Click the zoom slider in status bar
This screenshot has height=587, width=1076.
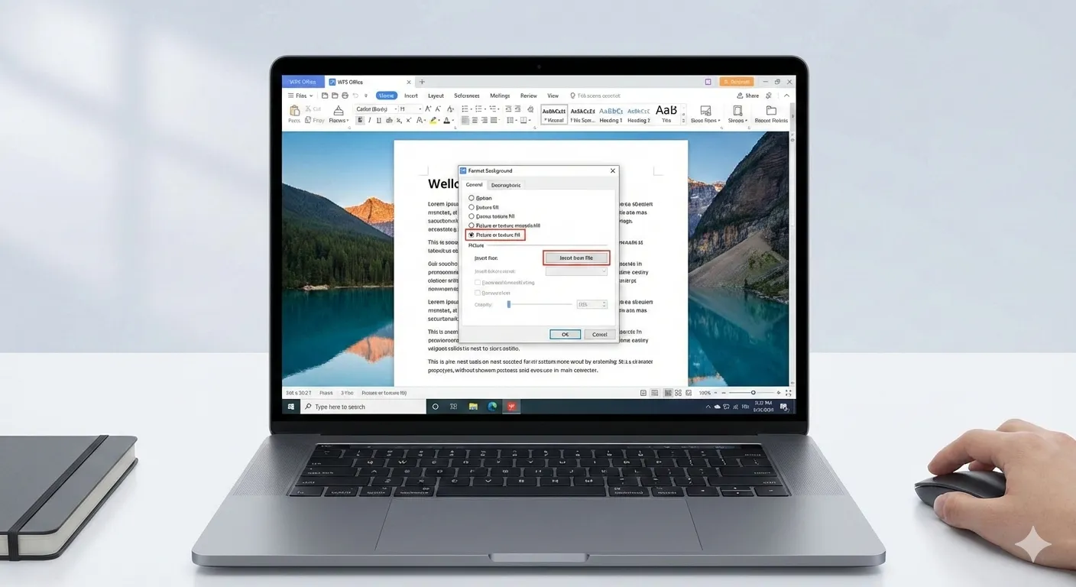(x=753, y=393)
